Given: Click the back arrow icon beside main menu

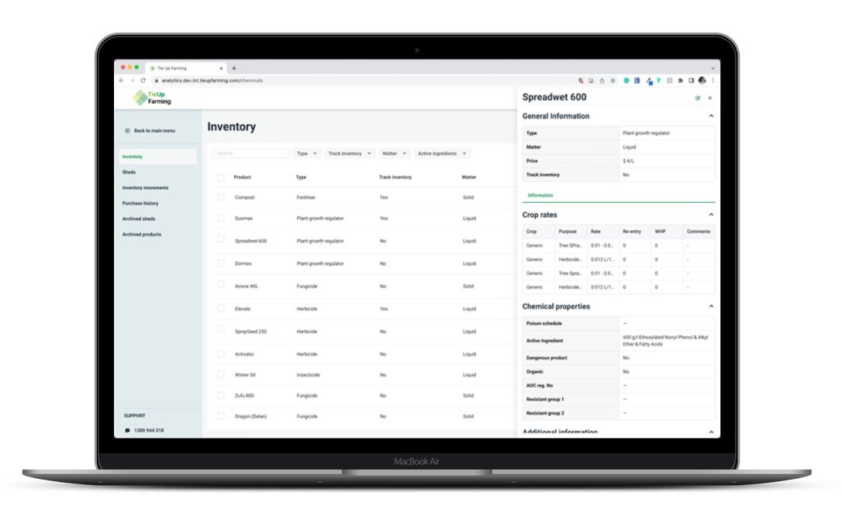Looking at the screenshot, I should click(x=127, y=130).
